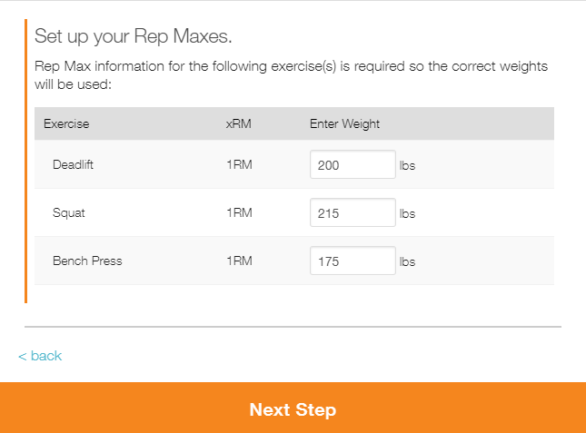Click the lbs unit beside Deadlift weight
The height and width of the screenshot is (433, 586).
coord(407,166)
